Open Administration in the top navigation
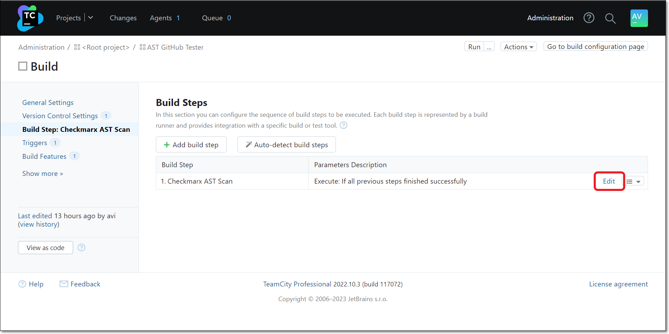Screen dimensions: 669x334 pyautogui.click(x=550, y=18)
